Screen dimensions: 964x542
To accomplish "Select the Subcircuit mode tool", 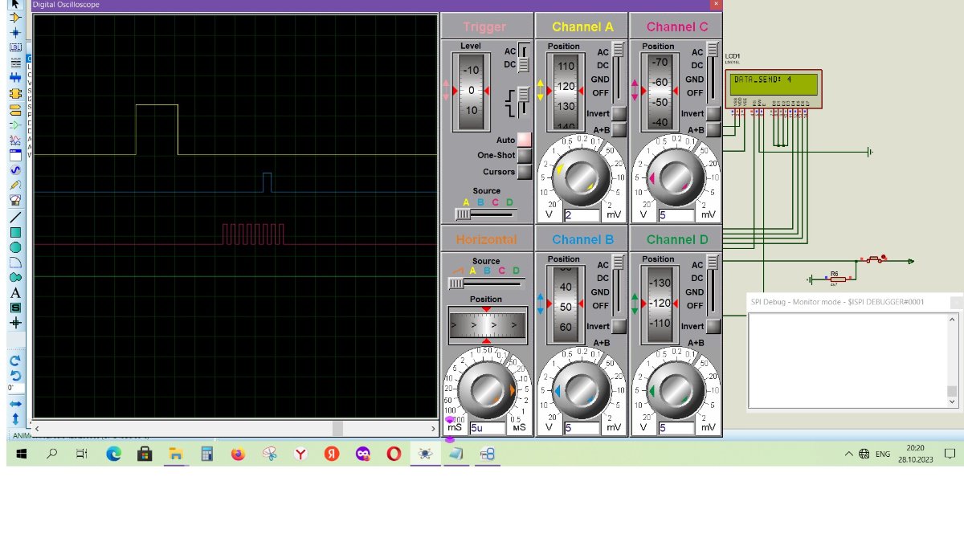I will click(x=15, y=94).
